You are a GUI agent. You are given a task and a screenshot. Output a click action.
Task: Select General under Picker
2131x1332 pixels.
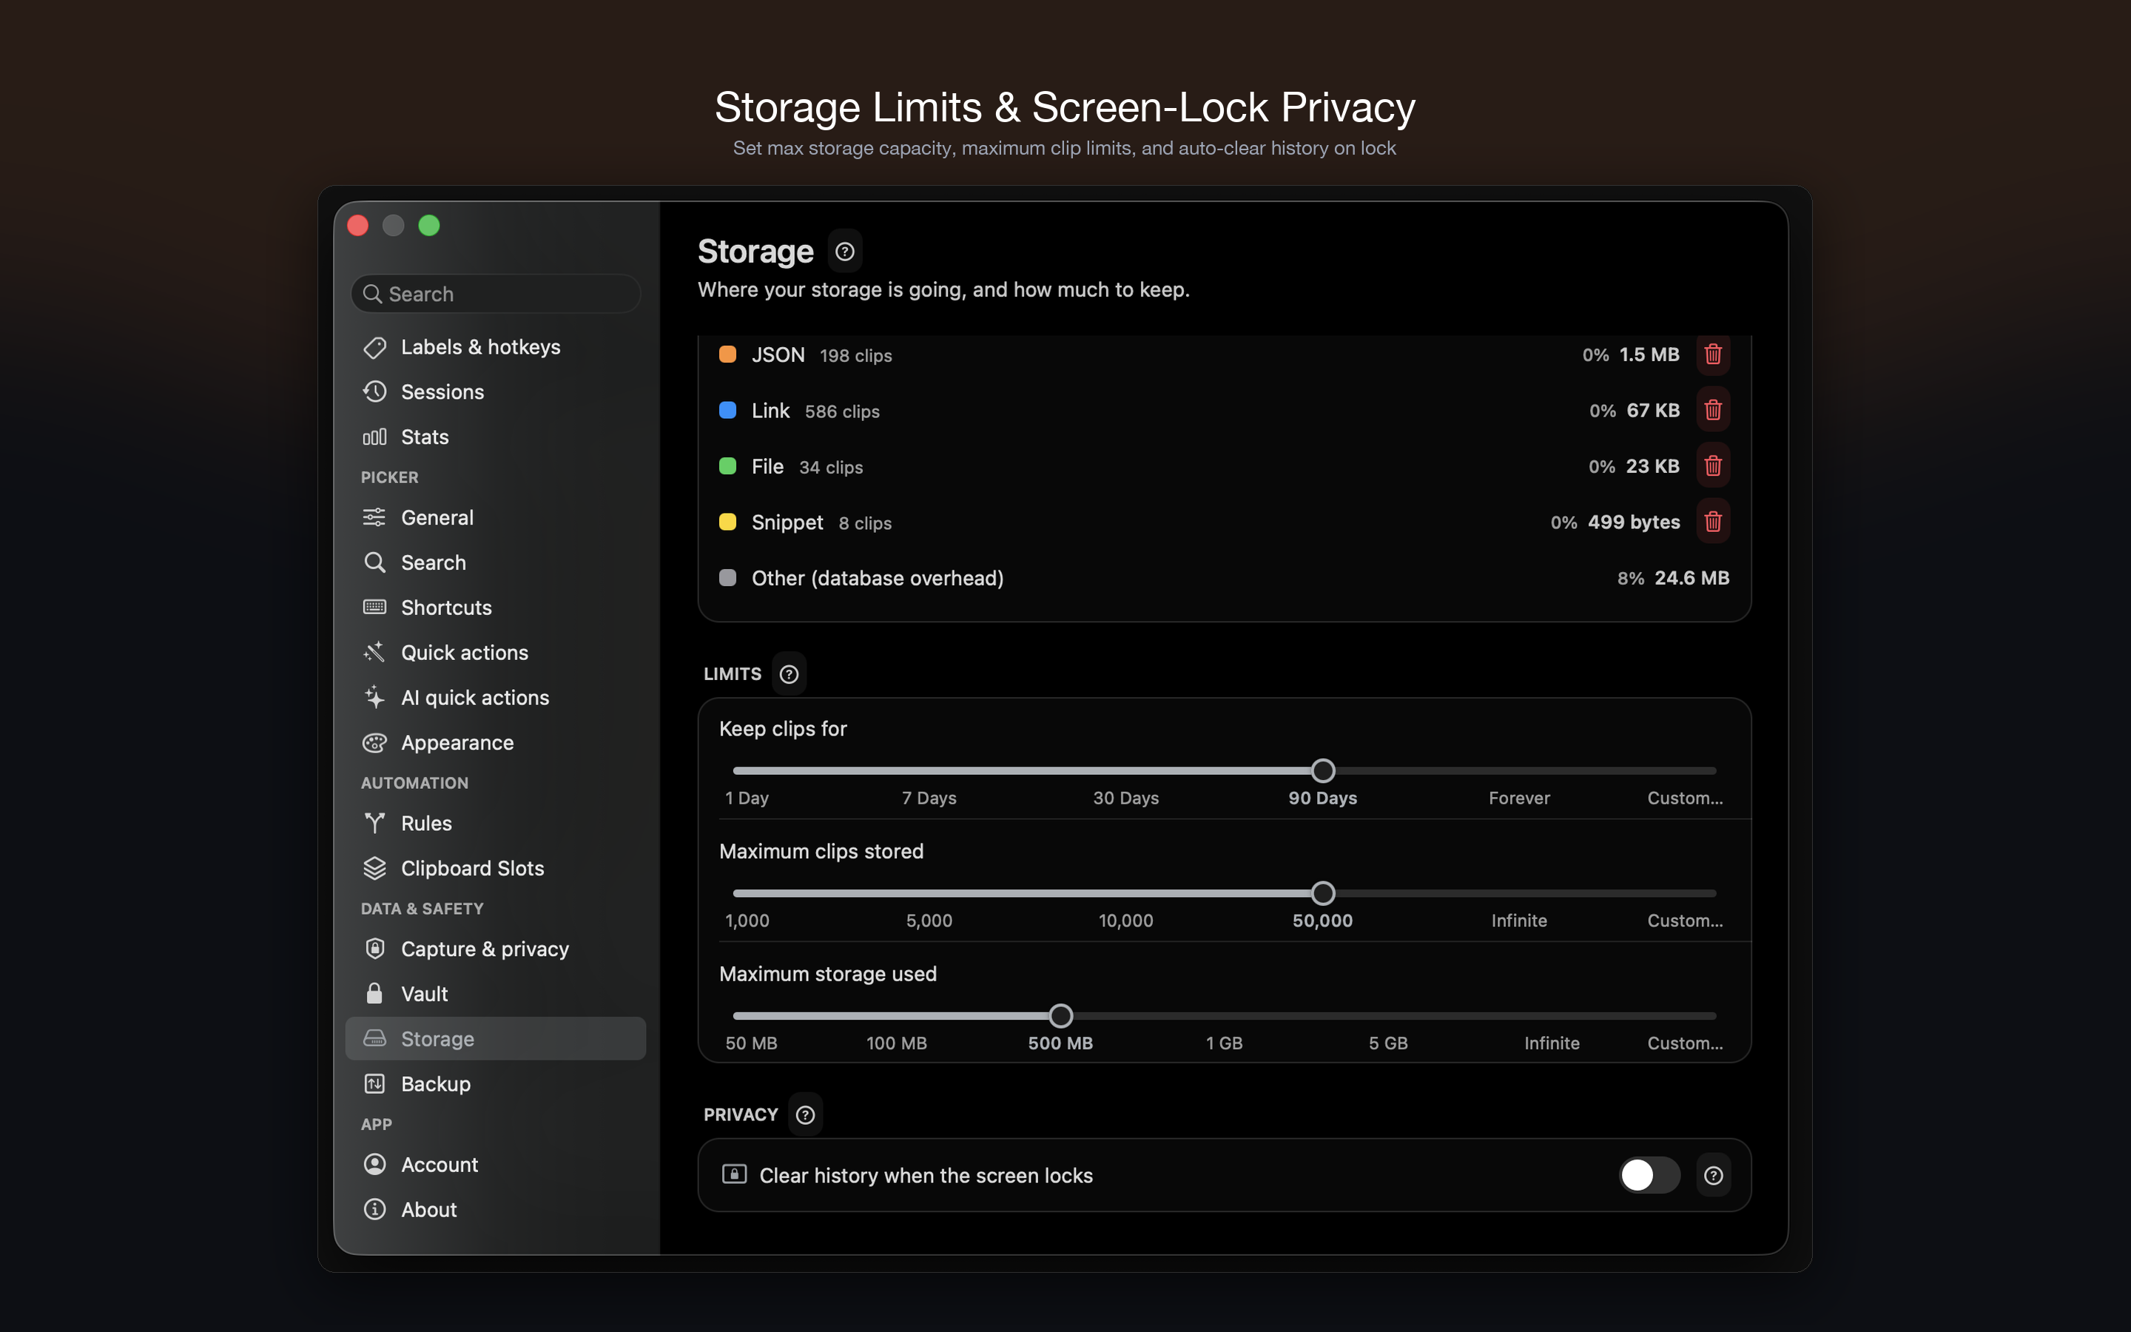pos(495,517)
